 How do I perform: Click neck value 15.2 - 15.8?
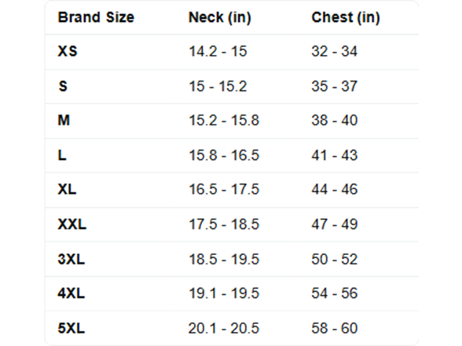pyautogui.click(x=224, y=120)
